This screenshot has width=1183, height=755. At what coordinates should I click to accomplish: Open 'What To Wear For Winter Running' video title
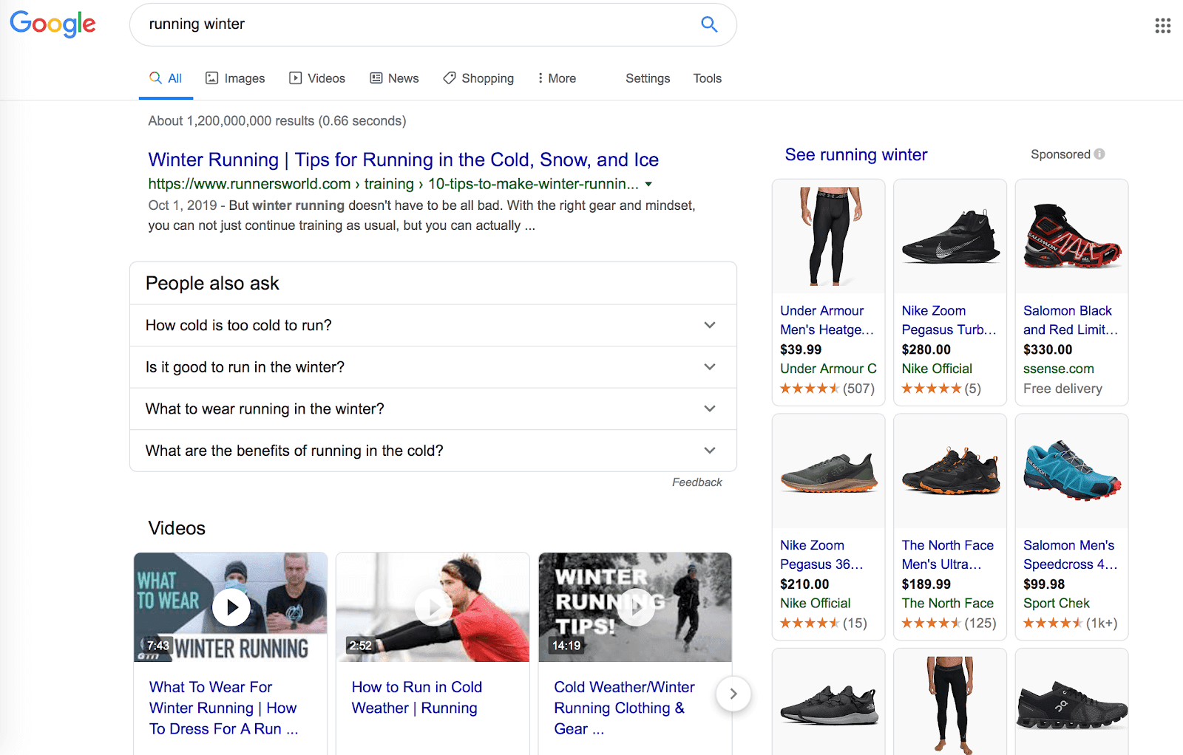tap(223, 708)
